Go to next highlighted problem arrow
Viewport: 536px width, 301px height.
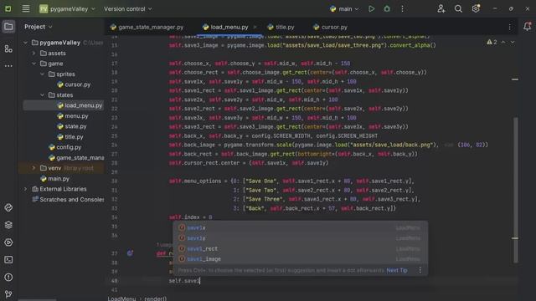pos(513,42)
